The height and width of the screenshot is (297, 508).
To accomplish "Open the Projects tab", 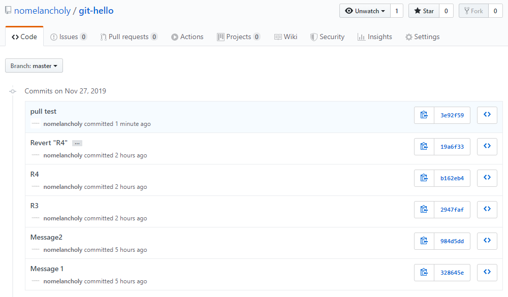I will pos(238,37).
